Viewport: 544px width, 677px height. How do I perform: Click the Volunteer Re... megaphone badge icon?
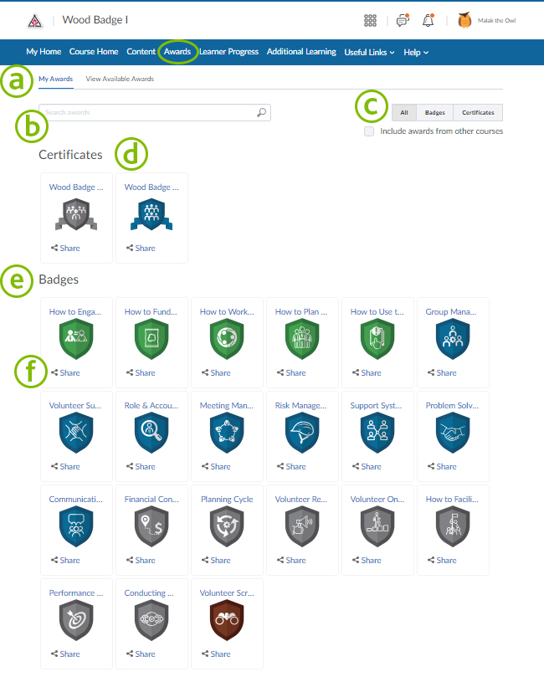(x=302, y=526)
